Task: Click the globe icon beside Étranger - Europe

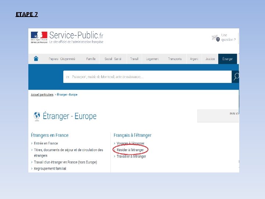Action: 37,116
